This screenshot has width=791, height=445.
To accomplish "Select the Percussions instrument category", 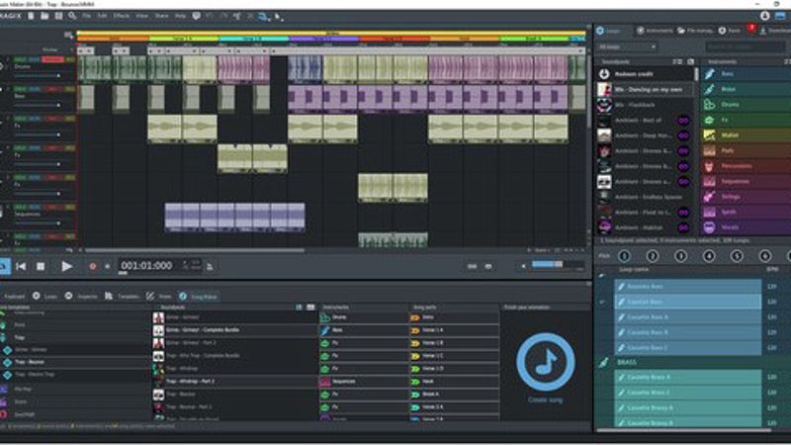I will 747,165.
